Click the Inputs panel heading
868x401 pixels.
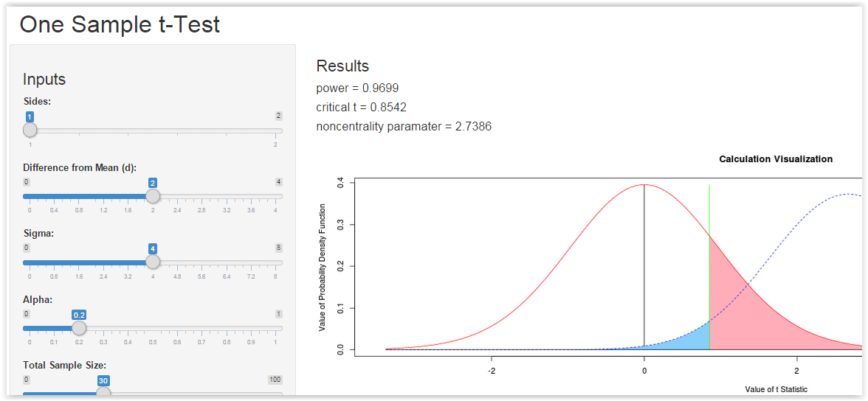pyautogui.click(x=44, y=80)
